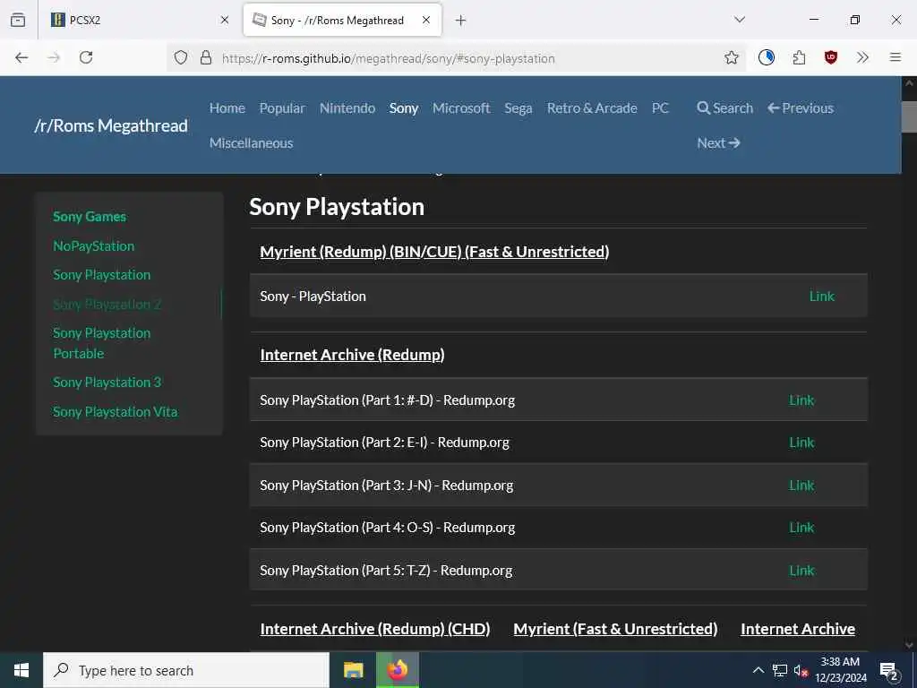This screenshot has width=917, height=688.
Task: Select Myrient (Redump) (BIN/CUE) tab heading
Action: click(x=434, y=252)
